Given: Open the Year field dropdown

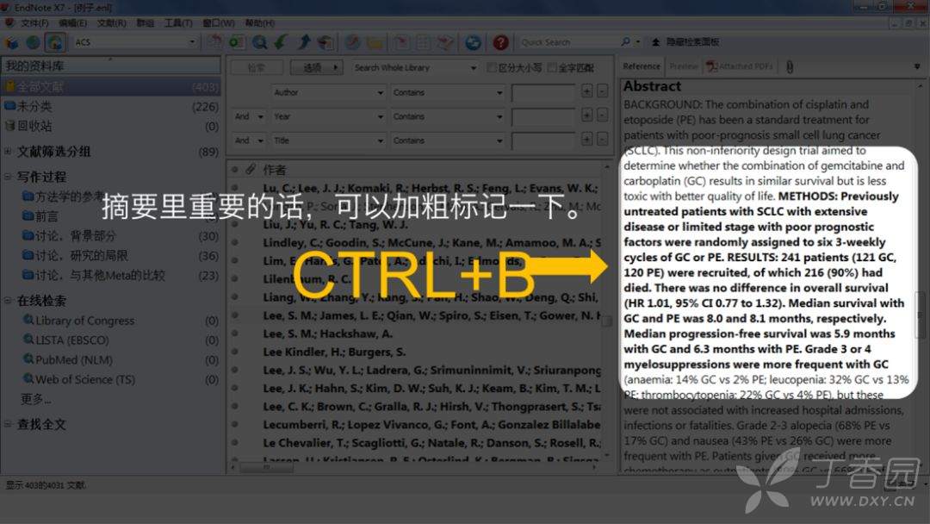Looking at the screenshot, I should (329, 116).
